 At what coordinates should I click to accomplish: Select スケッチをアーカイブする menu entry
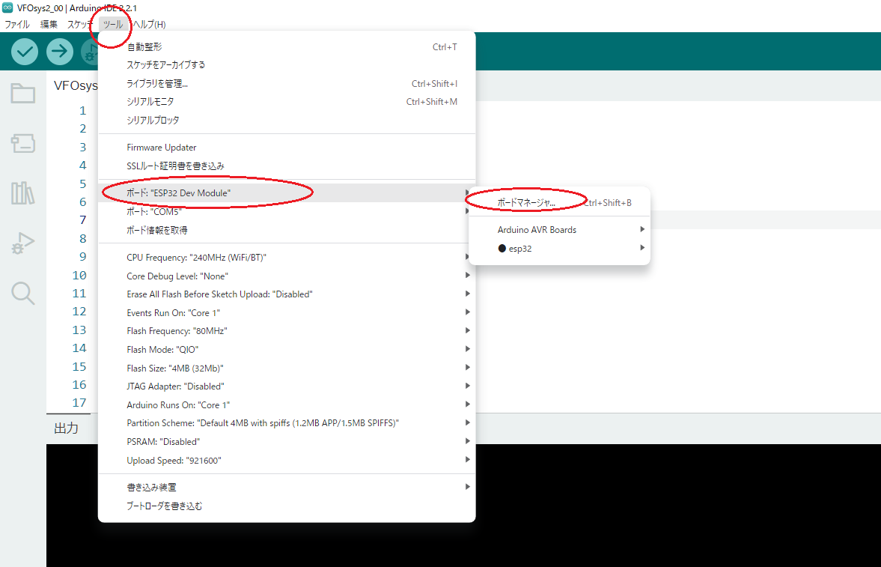[287, 64]
